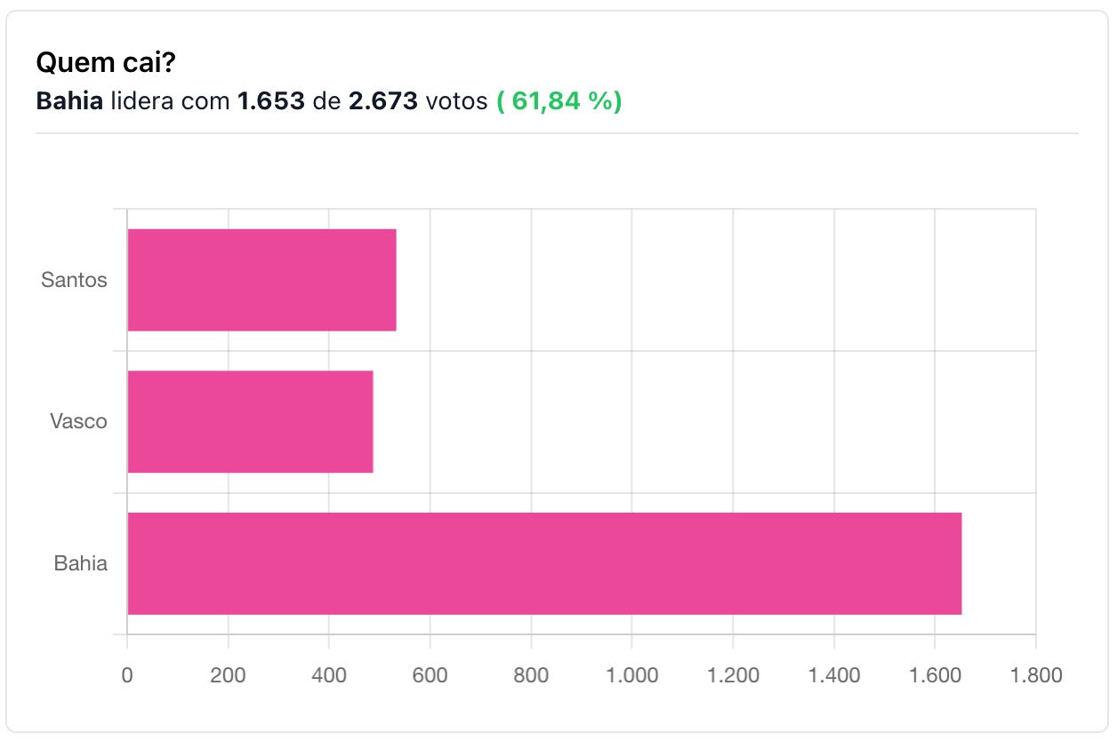Select the Bahia bar in the chart
This screenshot has width=1117, height=741.
pyautogui.click(x=544, y=563)
